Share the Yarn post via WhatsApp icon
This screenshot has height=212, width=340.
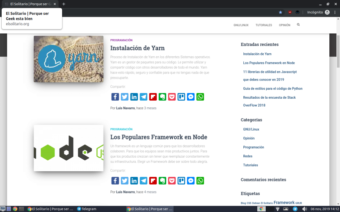pos(200,97)
